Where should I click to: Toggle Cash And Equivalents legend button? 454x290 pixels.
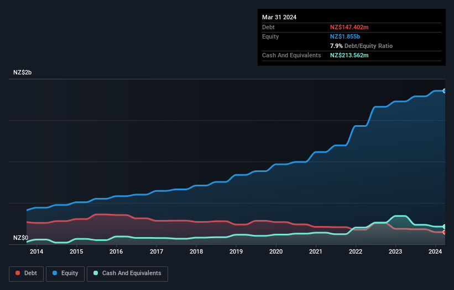[127, 273]
